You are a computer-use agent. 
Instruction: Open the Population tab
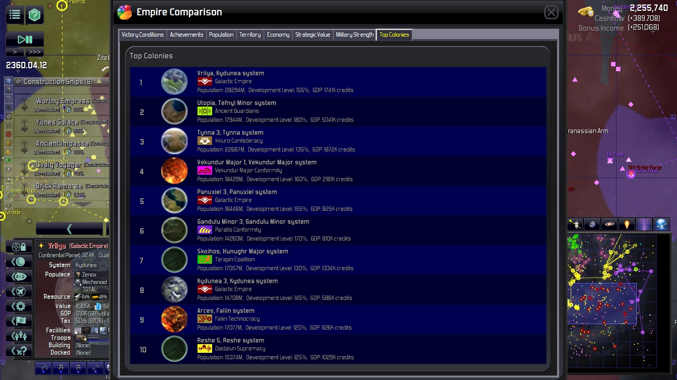221,35
